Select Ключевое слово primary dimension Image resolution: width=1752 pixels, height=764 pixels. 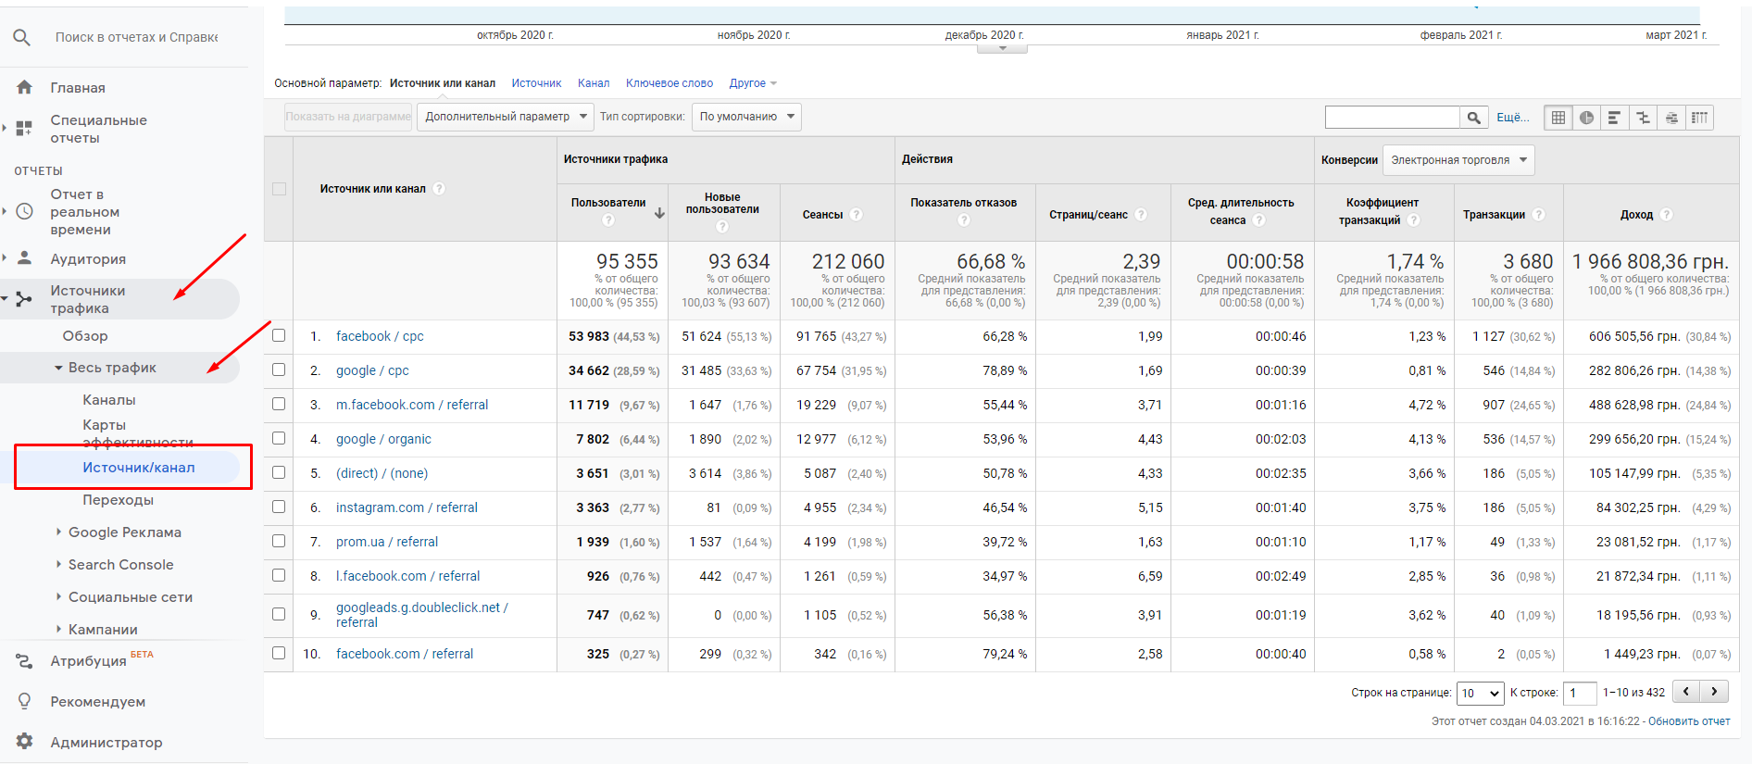tap(670, 83)
